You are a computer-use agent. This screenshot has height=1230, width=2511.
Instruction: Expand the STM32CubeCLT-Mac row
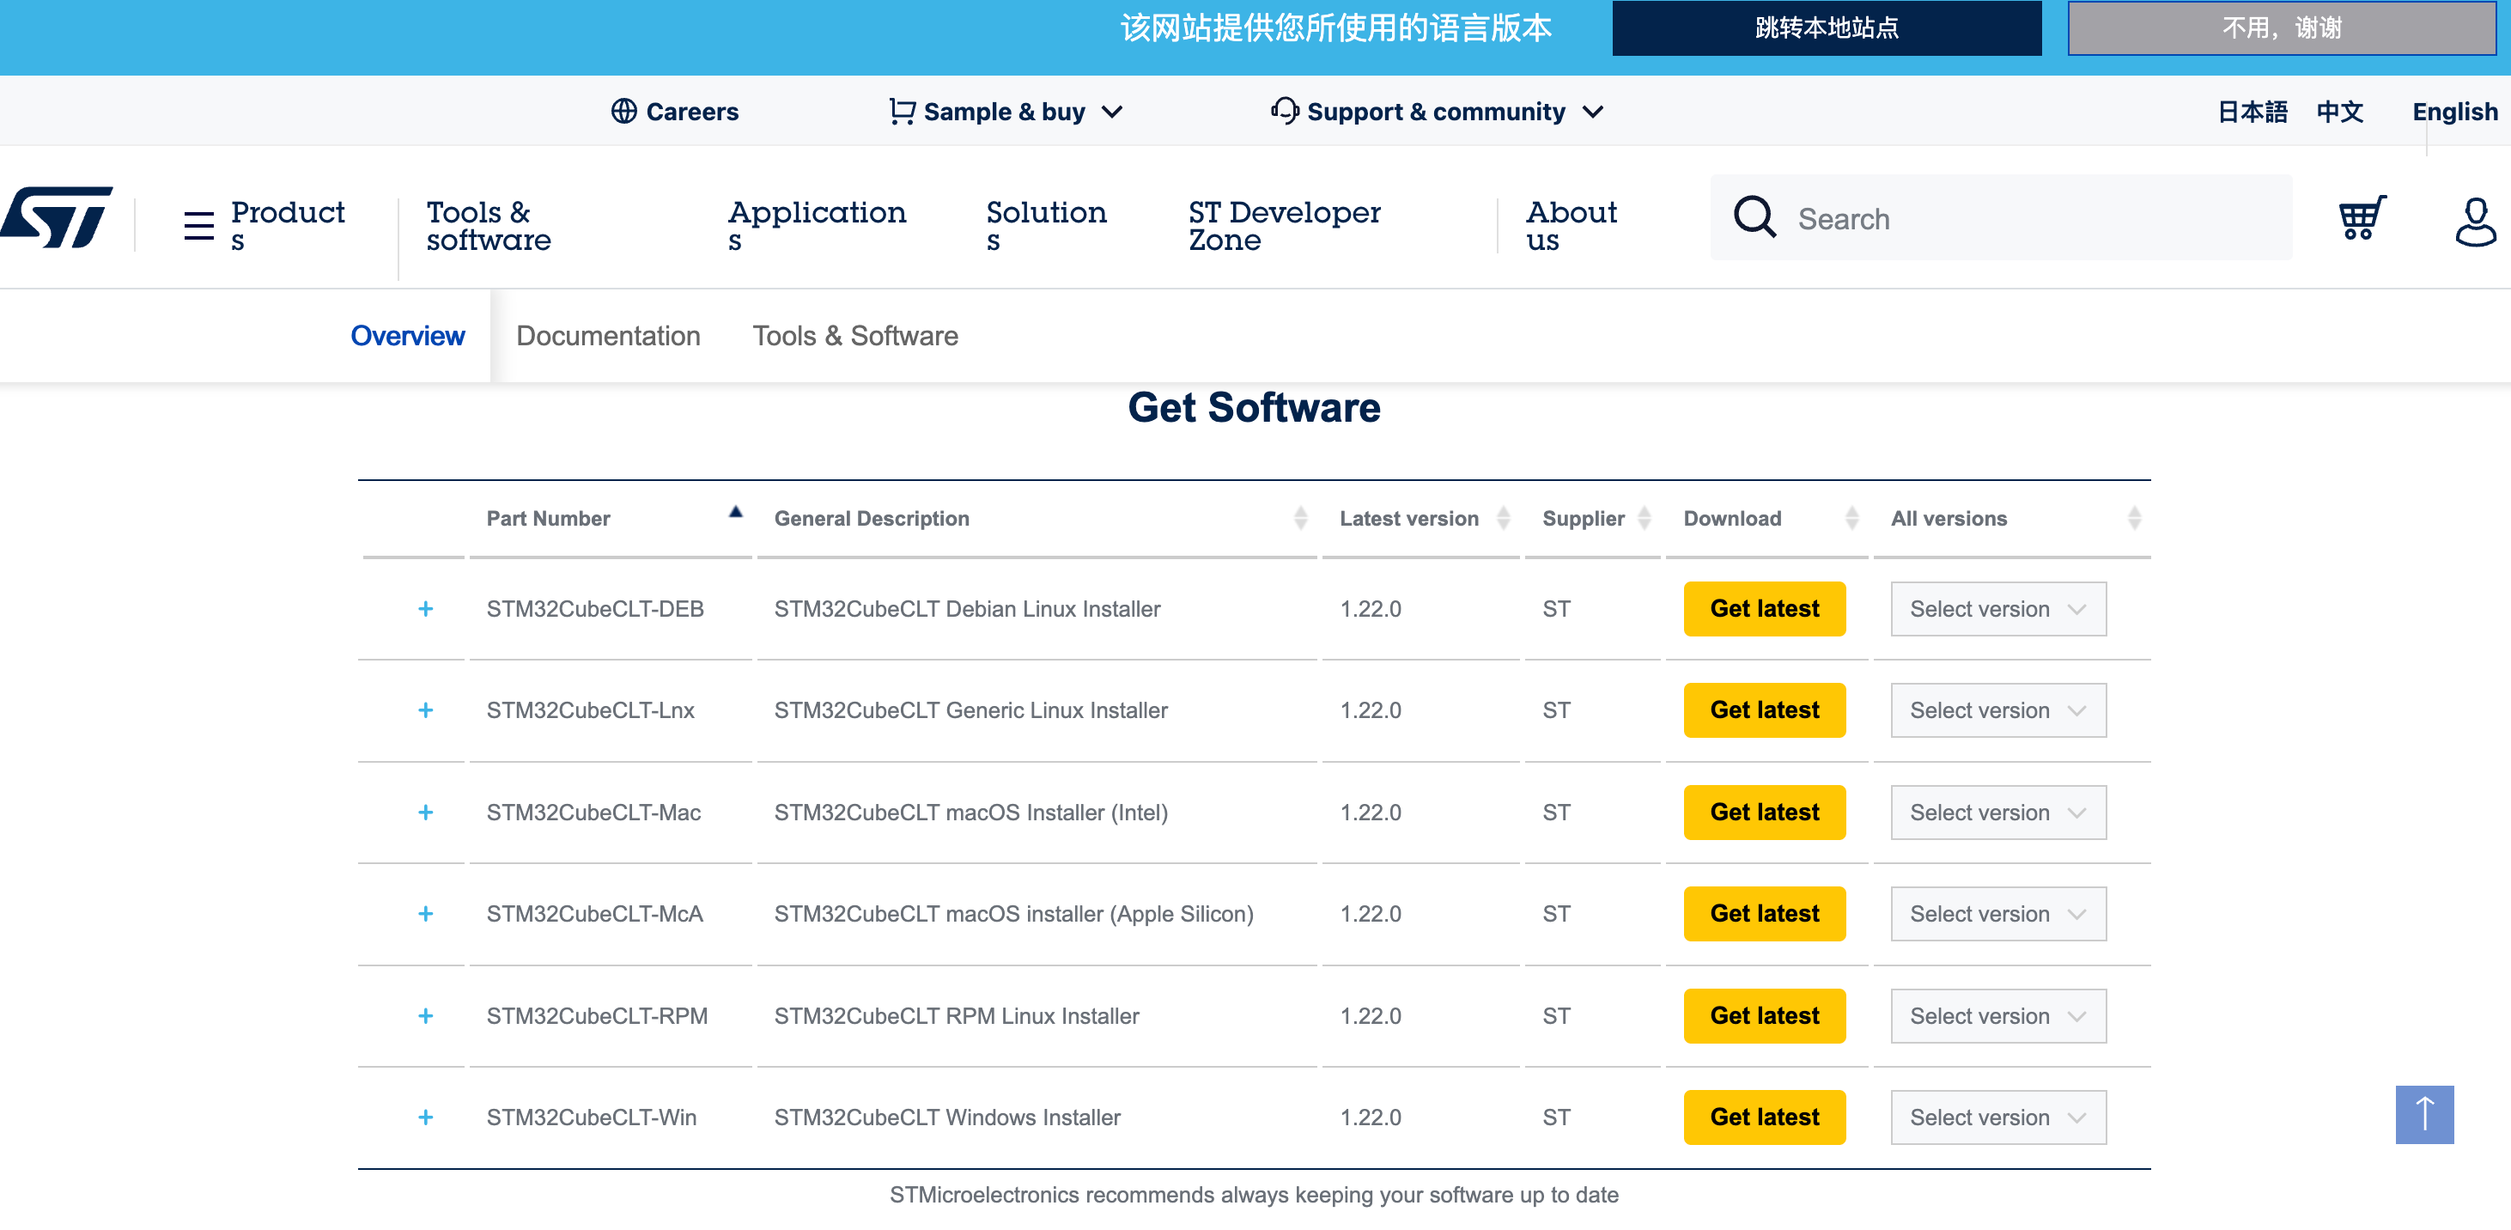pyautogui.click(x=425, y=812)
